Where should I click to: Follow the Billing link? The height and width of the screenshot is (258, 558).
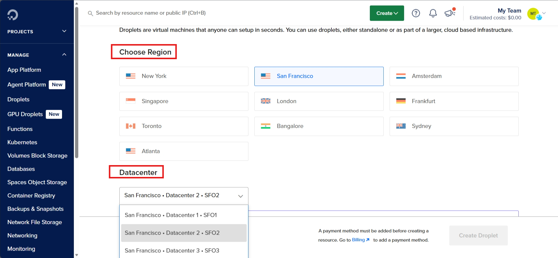pos(361,240)
